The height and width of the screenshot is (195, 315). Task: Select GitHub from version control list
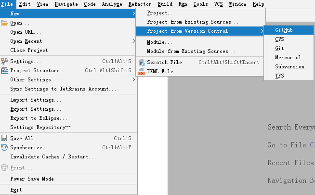coord(284,30)
